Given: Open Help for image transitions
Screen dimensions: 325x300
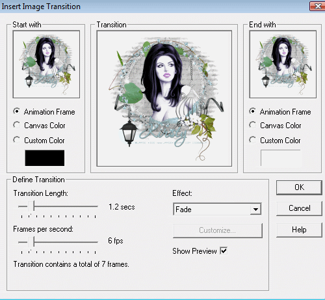Looking at the screenshot, I should click(299, 230).
